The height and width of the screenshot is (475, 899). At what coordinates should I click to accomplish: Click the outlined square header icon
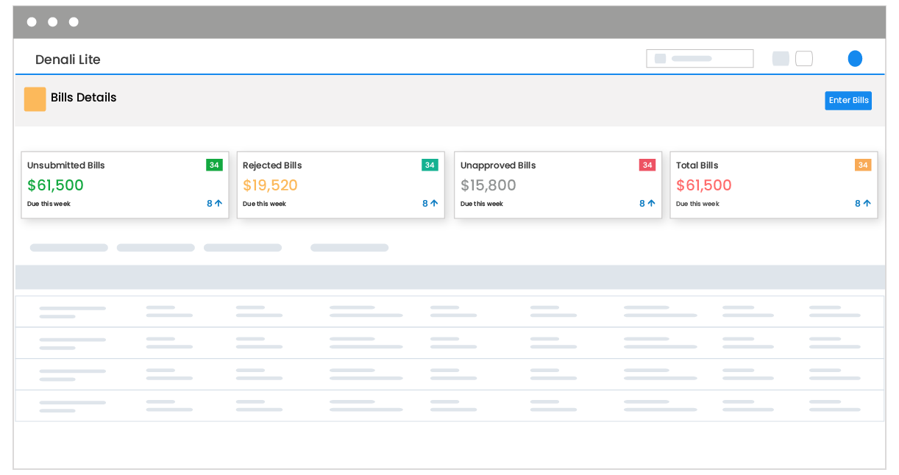coord(804,59)
